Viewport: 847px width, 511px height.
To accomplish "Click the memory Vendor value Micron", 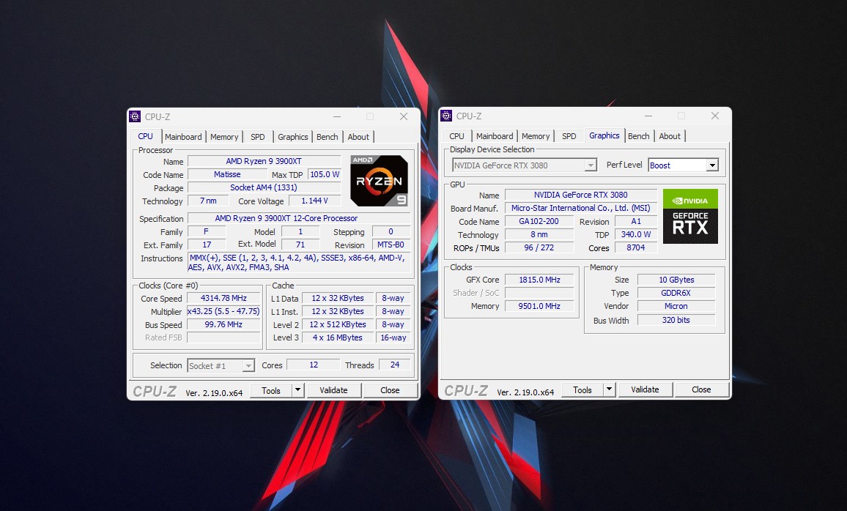I will [x=676, y=306].
